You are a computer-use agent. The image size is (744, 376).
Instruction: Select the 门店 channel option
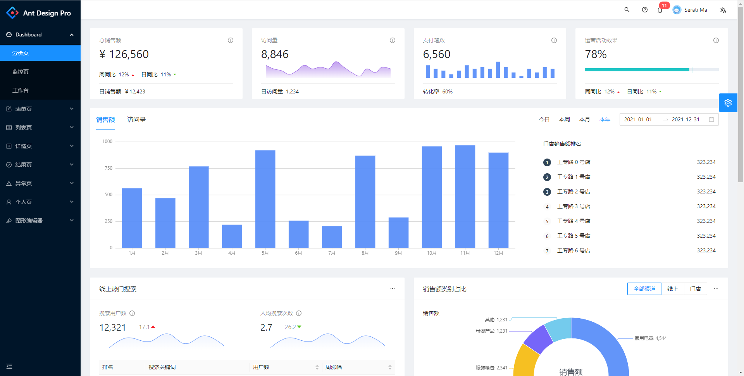point(696,289)
